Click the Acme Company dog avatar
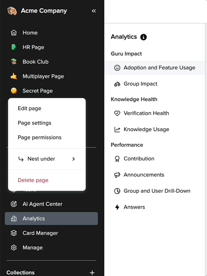The image size is (207, 276). [12, 11]
